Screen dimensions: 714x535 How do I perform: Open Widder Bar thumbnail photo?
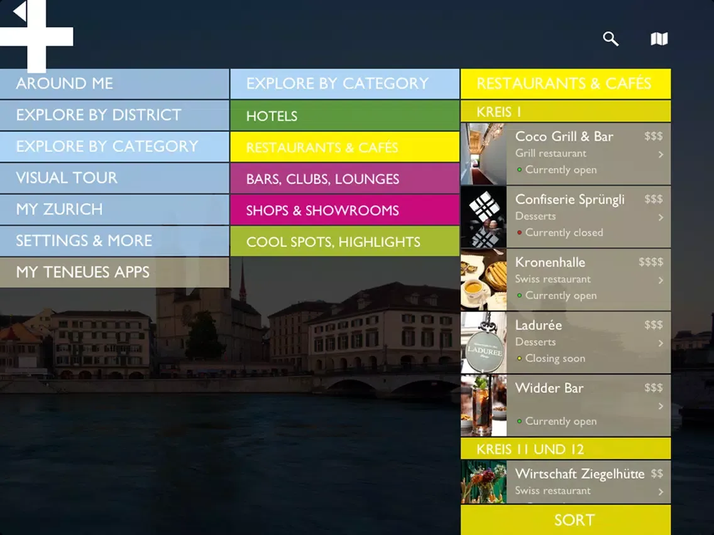tap(483, 406)
